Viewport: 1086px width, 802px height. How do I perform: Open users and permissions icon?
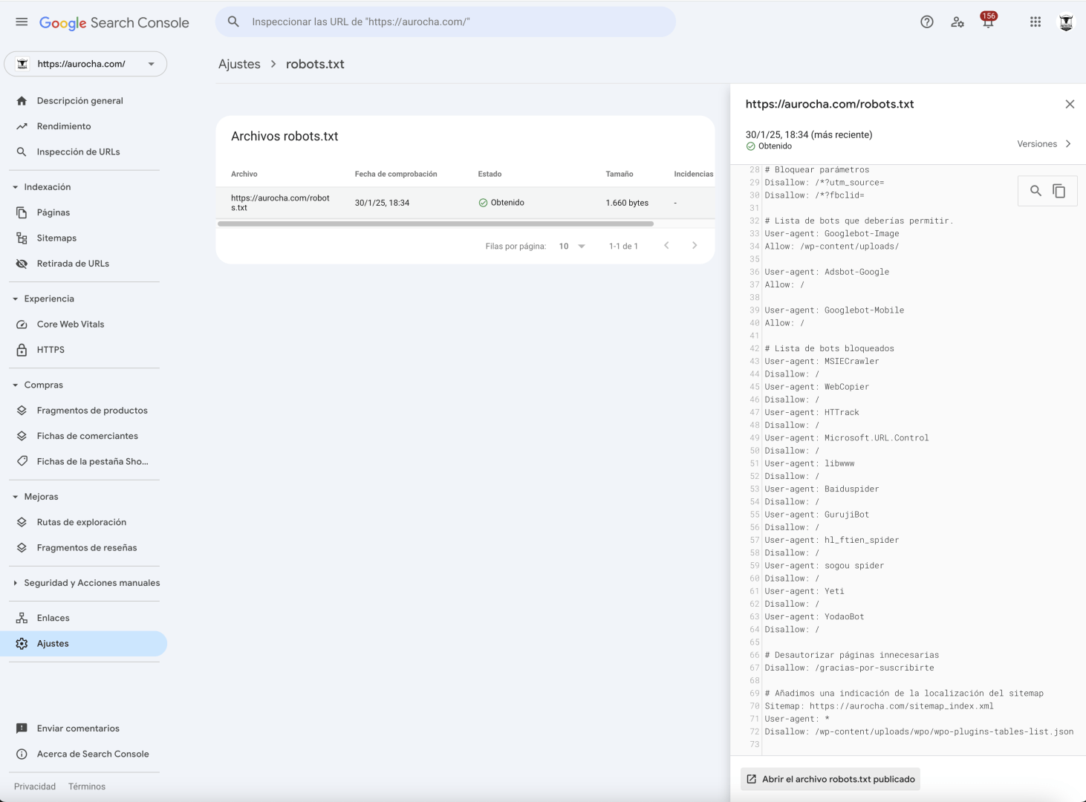coord(957,22)
